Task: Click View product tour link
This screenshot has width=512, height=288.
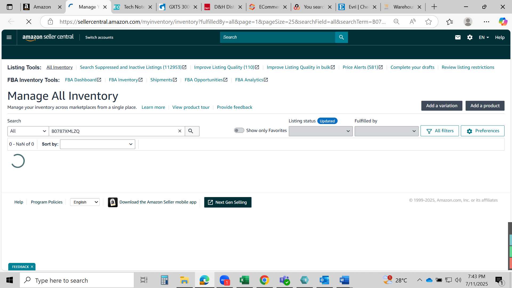Action: 191,107
